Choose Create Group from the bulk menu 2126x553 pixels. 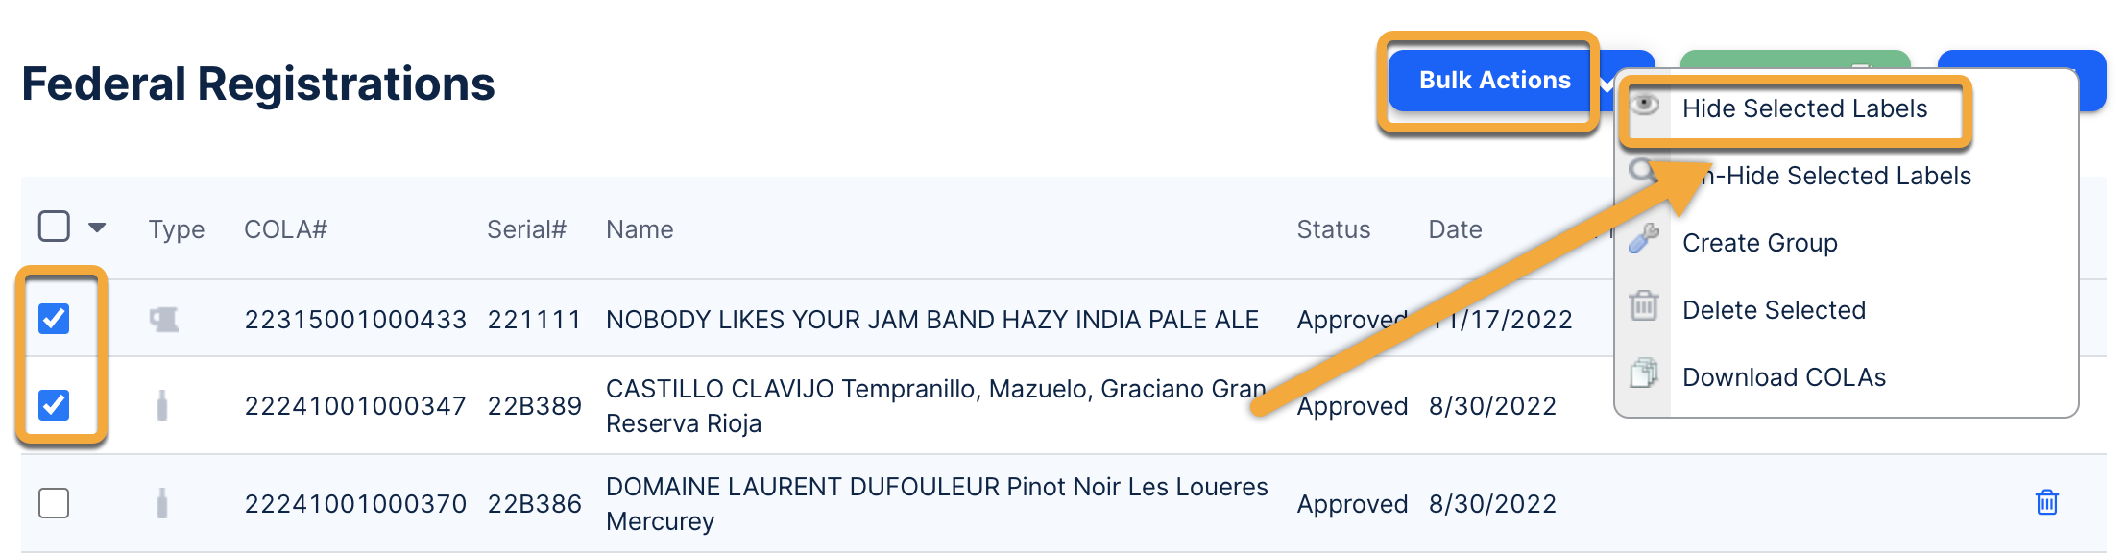coord(1759,243)
